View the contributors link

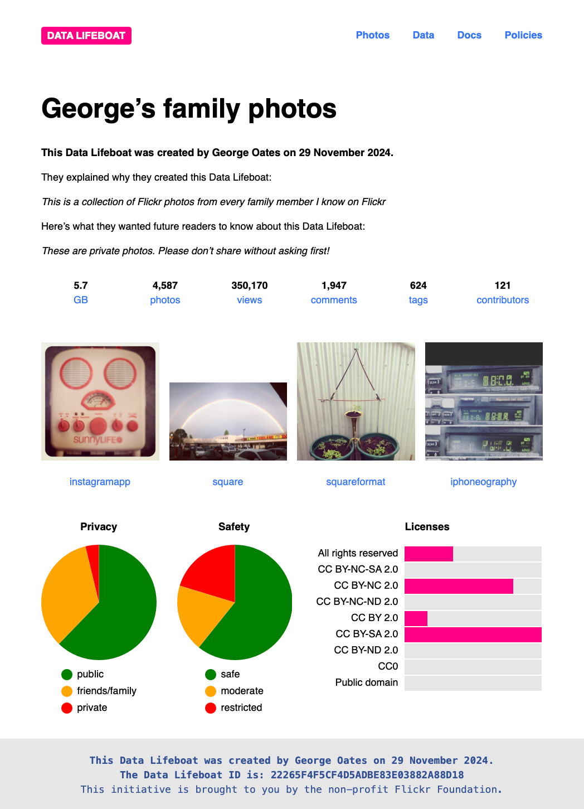pyautogui.click(x=503, y=300)
